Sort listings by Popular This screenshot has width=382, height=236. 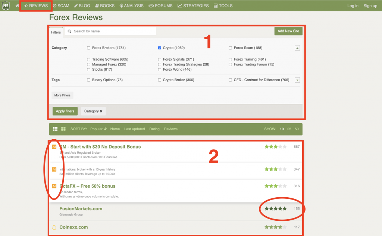98,129
